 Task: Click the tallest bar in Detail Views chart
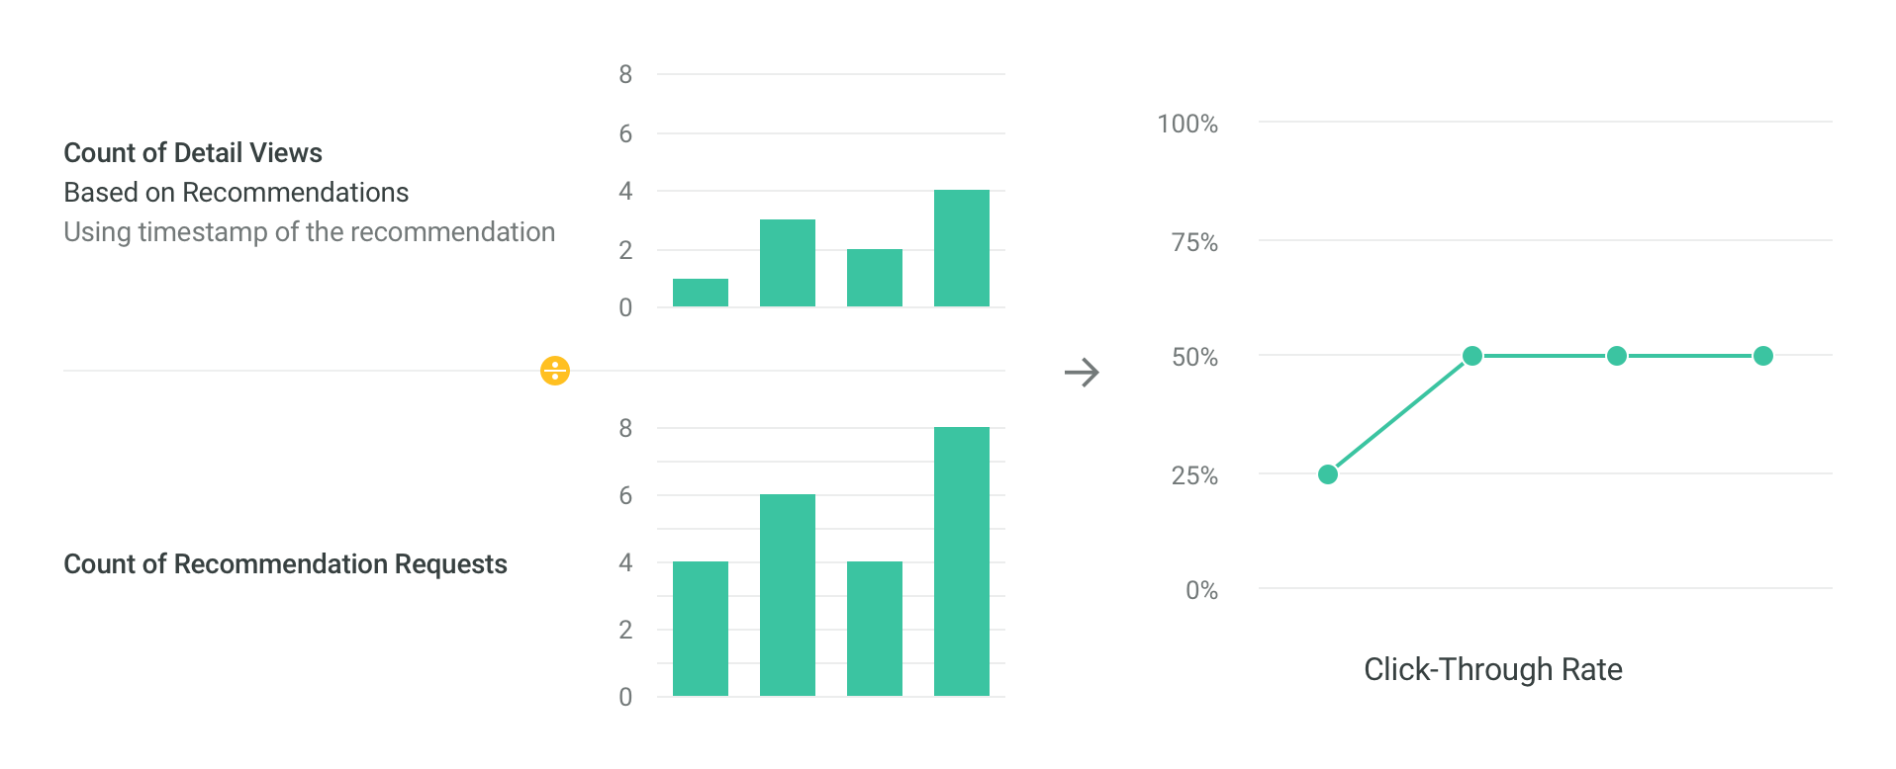click(962, 248)
